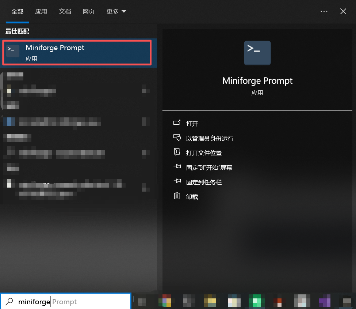
Task: Click the magnifier icon in search box
Action: (9, 301)
